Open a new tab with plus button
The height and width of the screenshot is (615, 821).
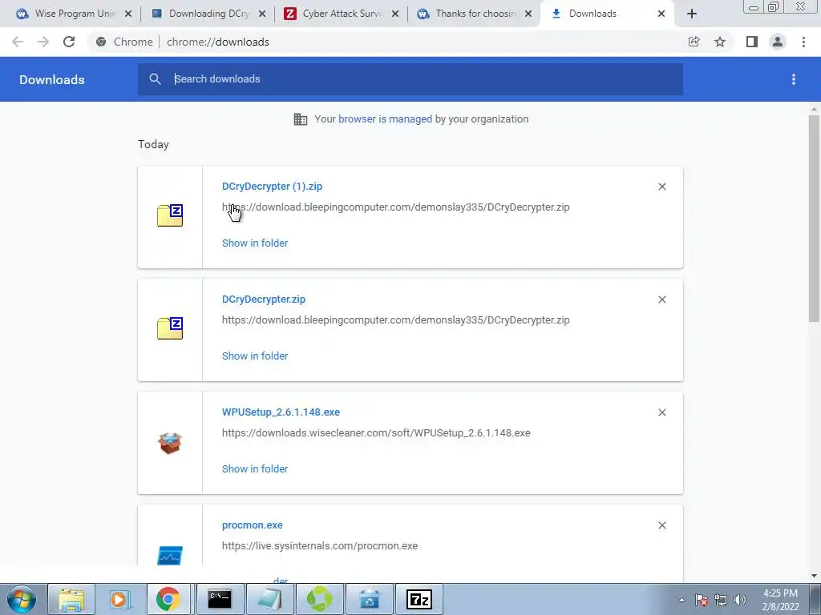(692, 14)
